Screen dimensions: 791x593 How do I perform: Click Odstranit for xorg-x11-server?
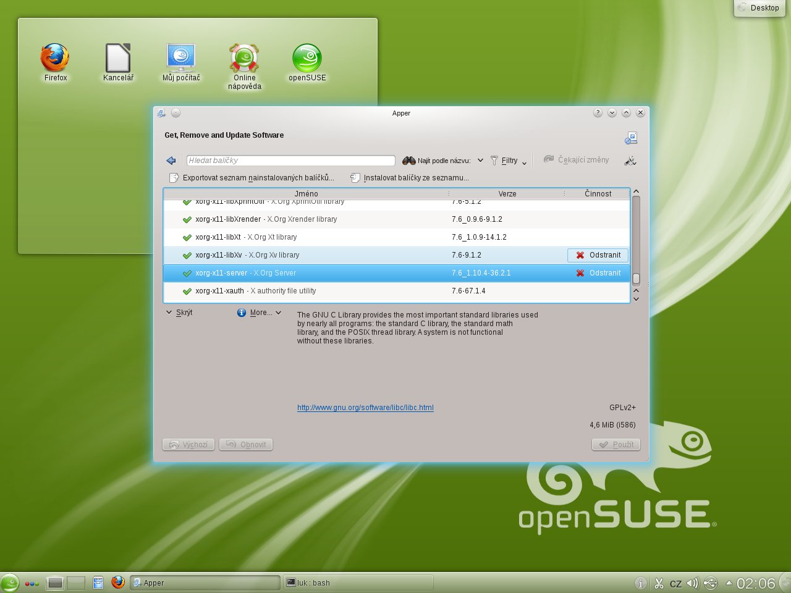pyautogui.click(x=598, y=273)
